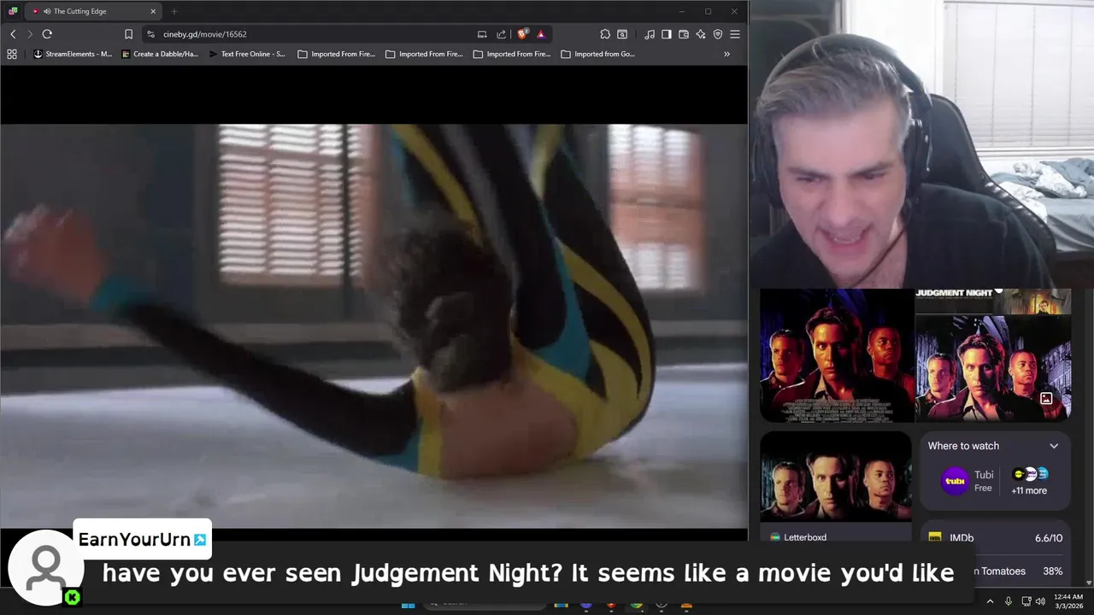This screenshot has width=1094, height=615.
Task: Show more bookmarks with the double chevron
Action: tap(726, 54)
